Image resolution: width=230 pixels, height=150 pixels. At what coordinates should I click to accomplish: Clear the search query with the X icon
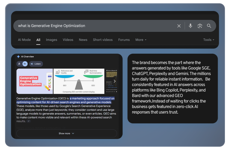click(179, 26)
